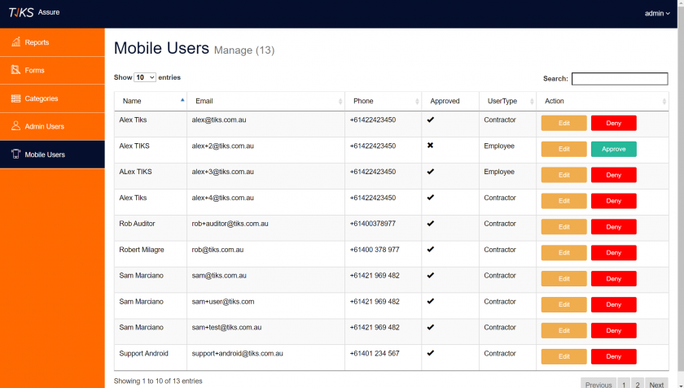Select the Admin Users person icon
Screen dimensions: 684x388
[15, 126]
